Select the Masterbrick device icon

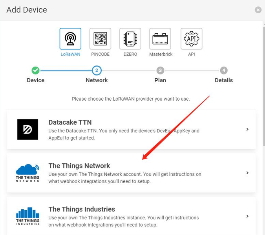tap(160, 39)
